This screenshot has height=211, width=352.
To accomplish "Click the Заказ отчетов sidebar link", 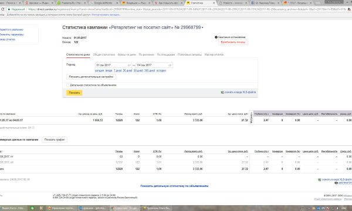I will (8, 39).
